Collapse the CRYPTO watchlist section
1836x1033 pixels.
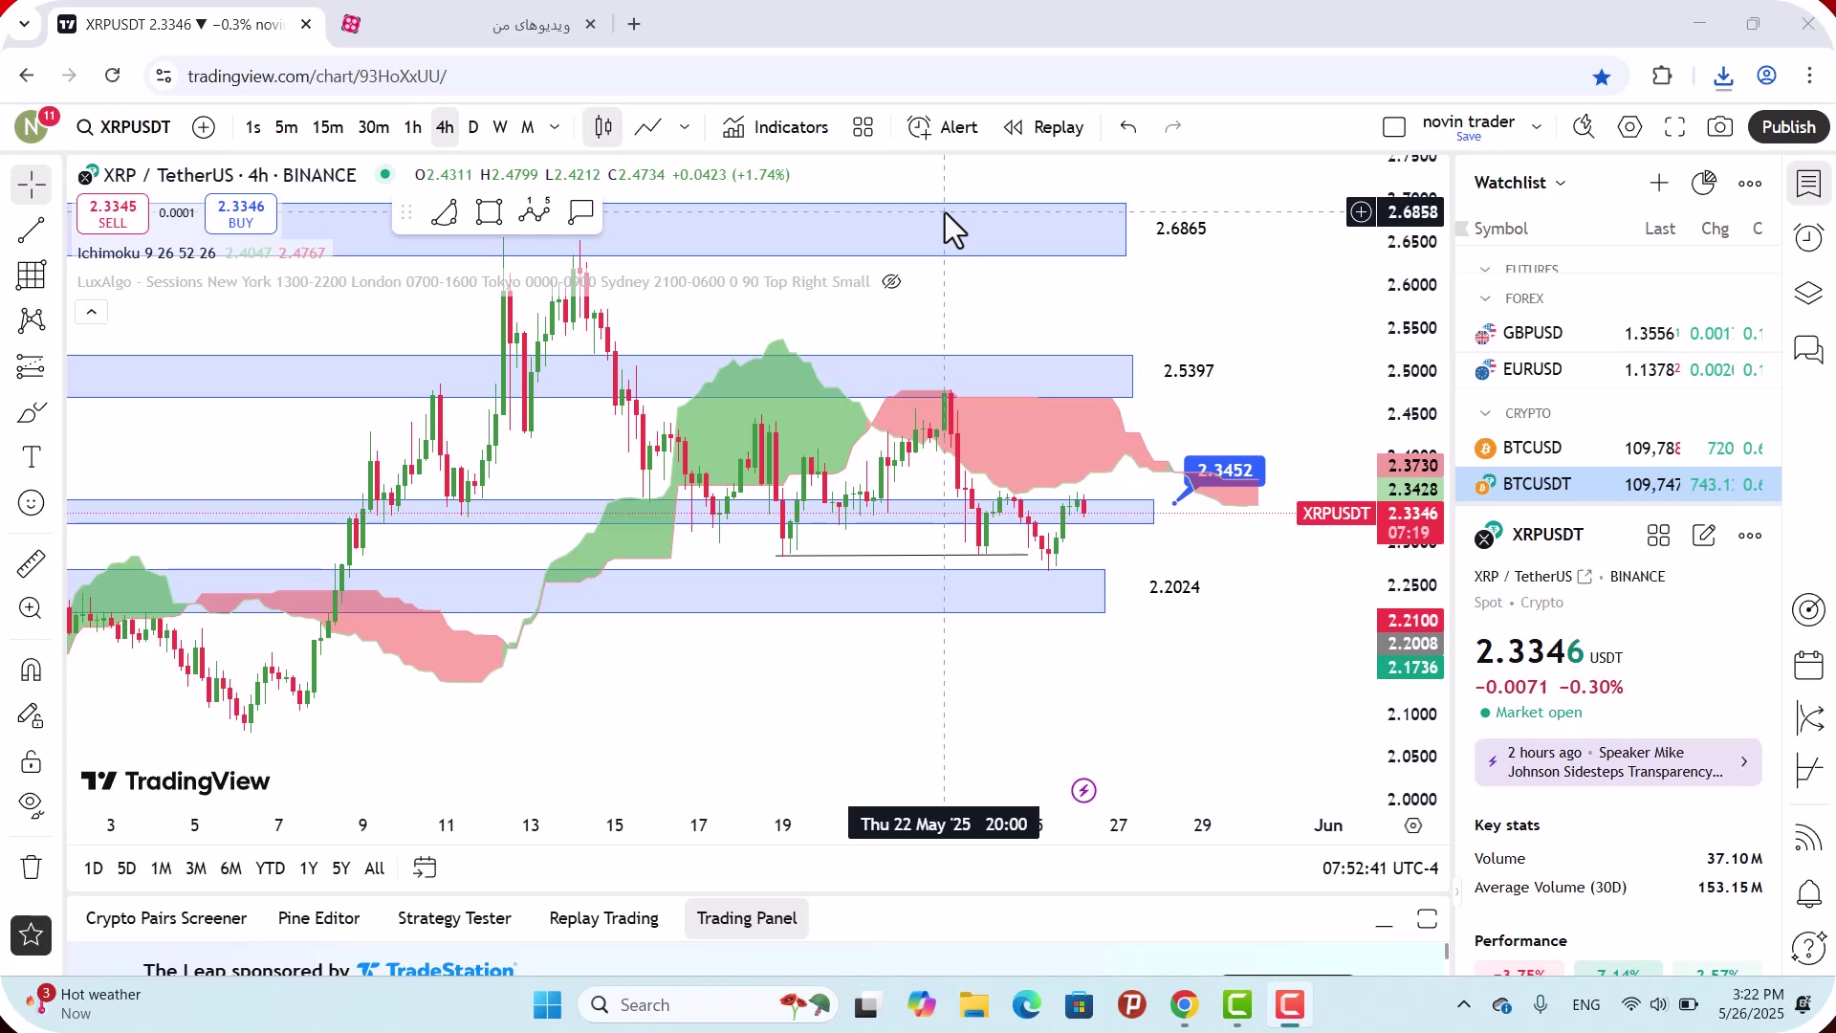coord(1485,413)
